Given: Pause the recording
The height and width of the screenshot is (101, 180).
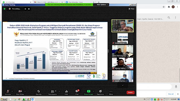Looking at the screenshot, I should coord(25,9).
